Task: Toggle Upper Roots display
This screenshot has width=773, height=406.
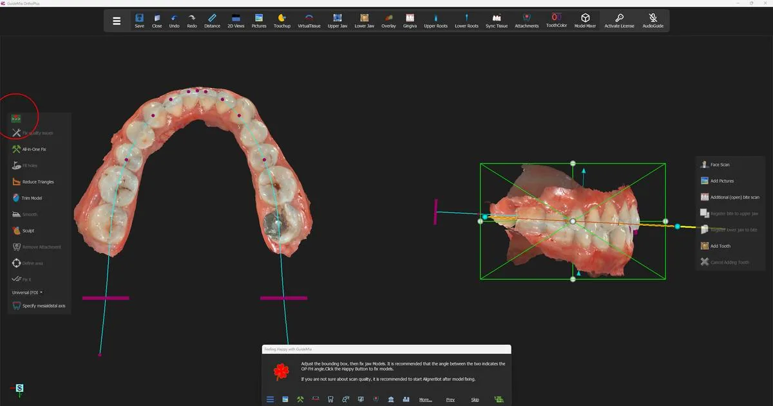Action: pos(435,21)
